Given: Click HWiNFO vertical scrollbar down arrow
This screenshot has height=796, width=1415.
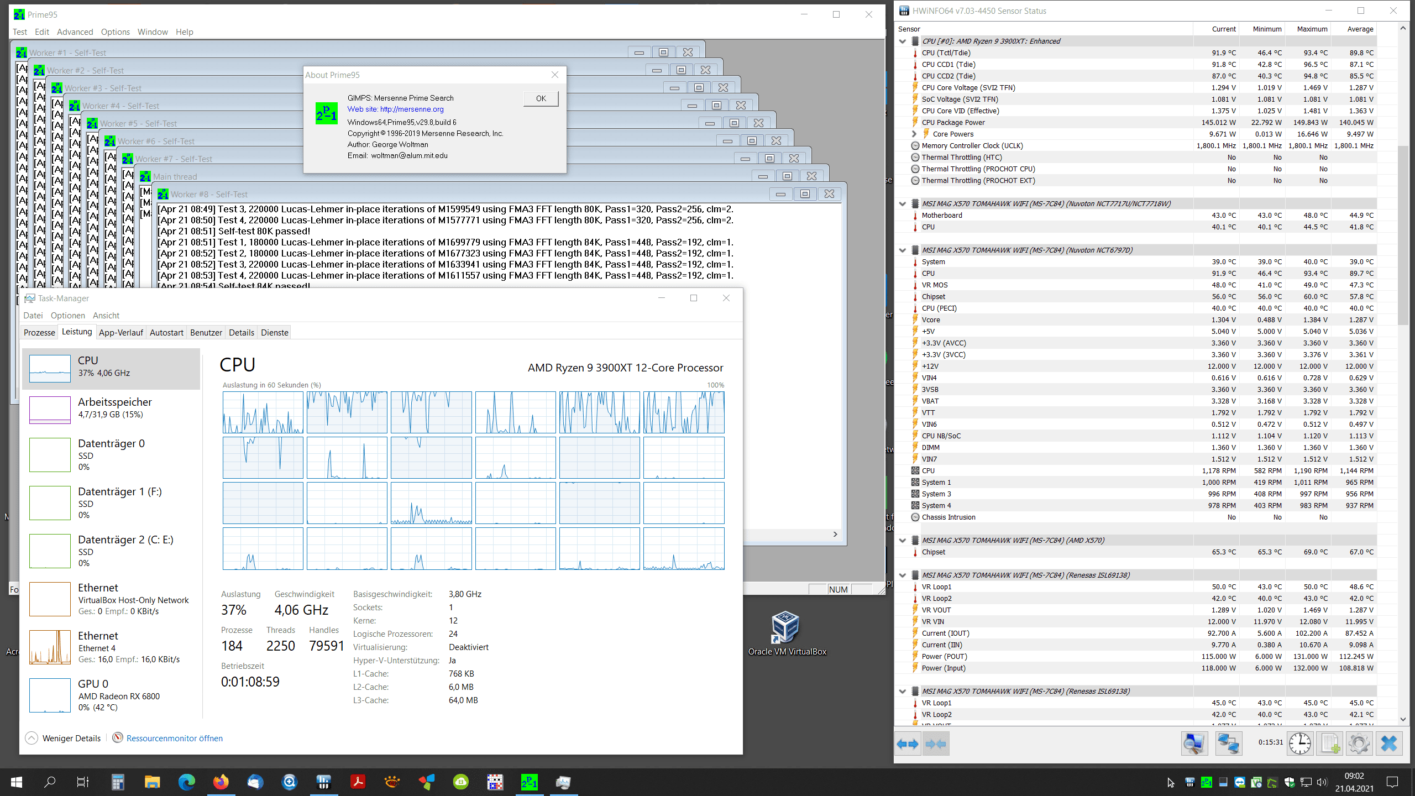Looking at the screenshot, I should pyautogui.click(x=1403, y=719).
